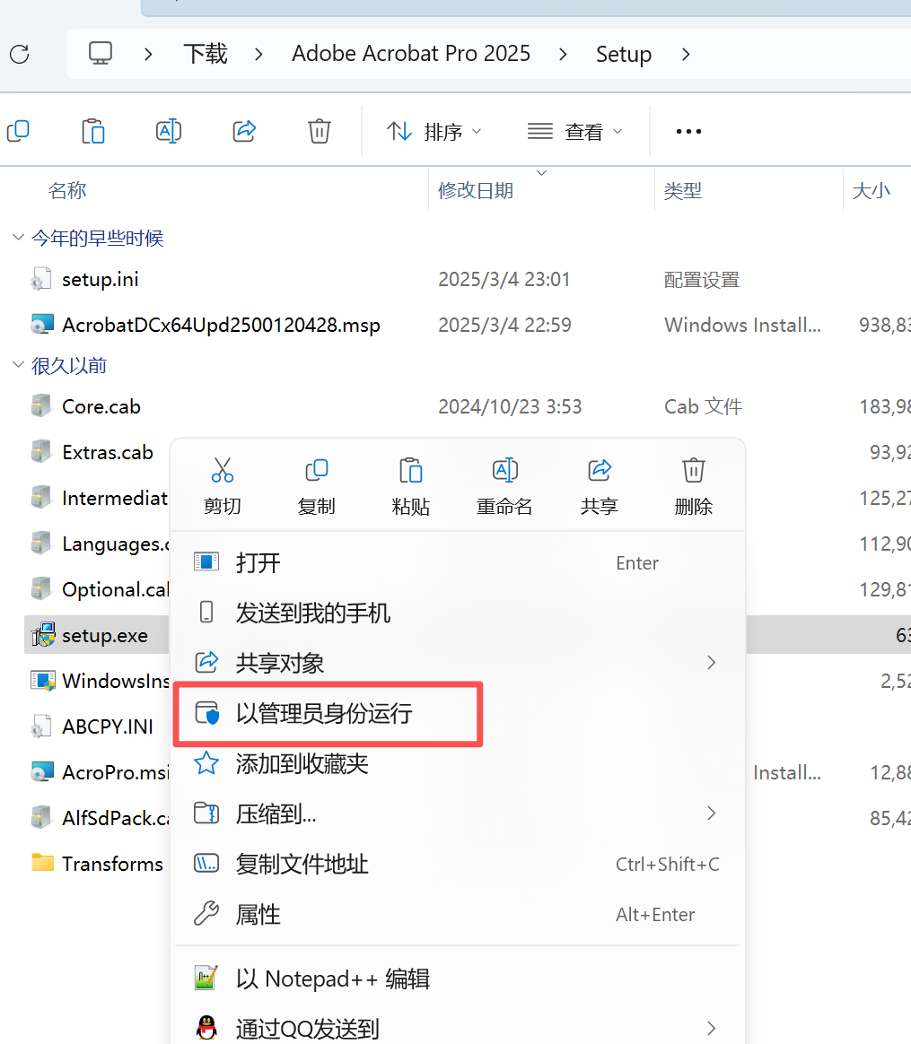Viewport: 911px width, 1044px height.
Task: Choose 共享 (share) in context menu
Action: [600, 486]
